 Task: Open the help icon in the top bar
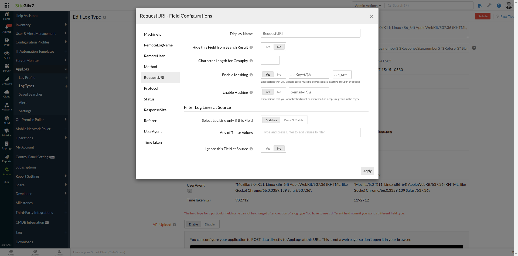(499, 5)
